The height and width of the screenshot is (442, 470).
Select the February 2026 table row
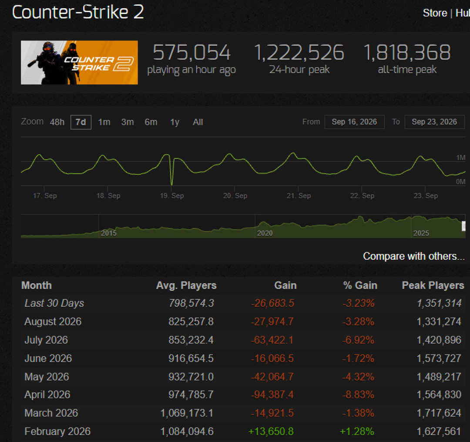(x=243, y=432)
